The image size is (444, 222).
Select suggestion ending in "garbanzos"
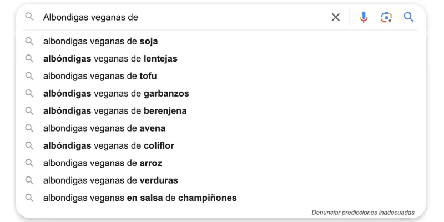pyautogui.click(x=116, y=93)
